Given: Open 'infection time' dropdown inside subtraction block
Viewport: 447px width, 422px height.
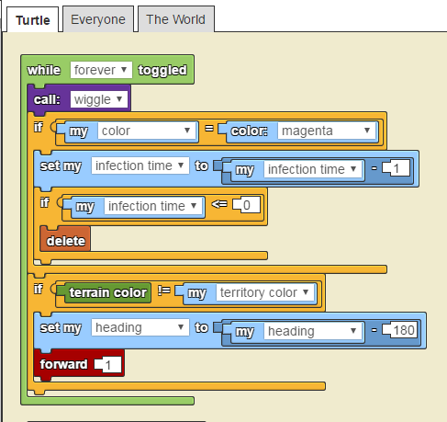Looking at the screenshot, I should [313, 169].
